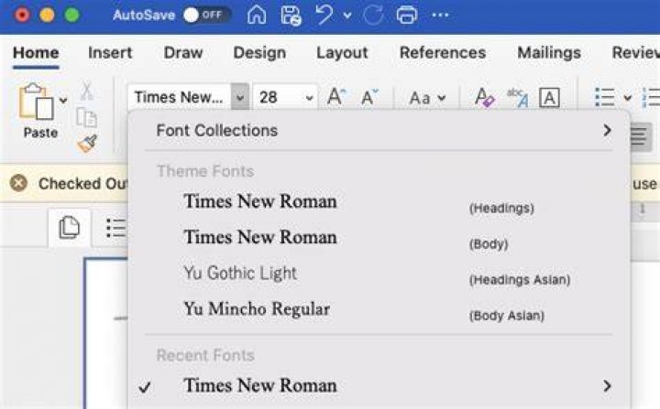Expand the Font Collections submenu
The image size is (660, 409).
pyautogui.click(x=379, y=130)
